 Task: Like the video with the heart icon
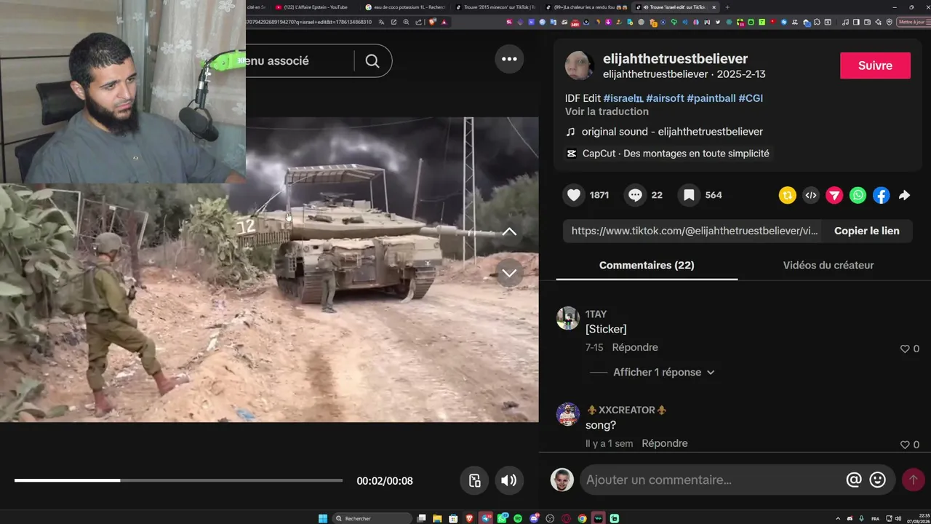[574, 195]
